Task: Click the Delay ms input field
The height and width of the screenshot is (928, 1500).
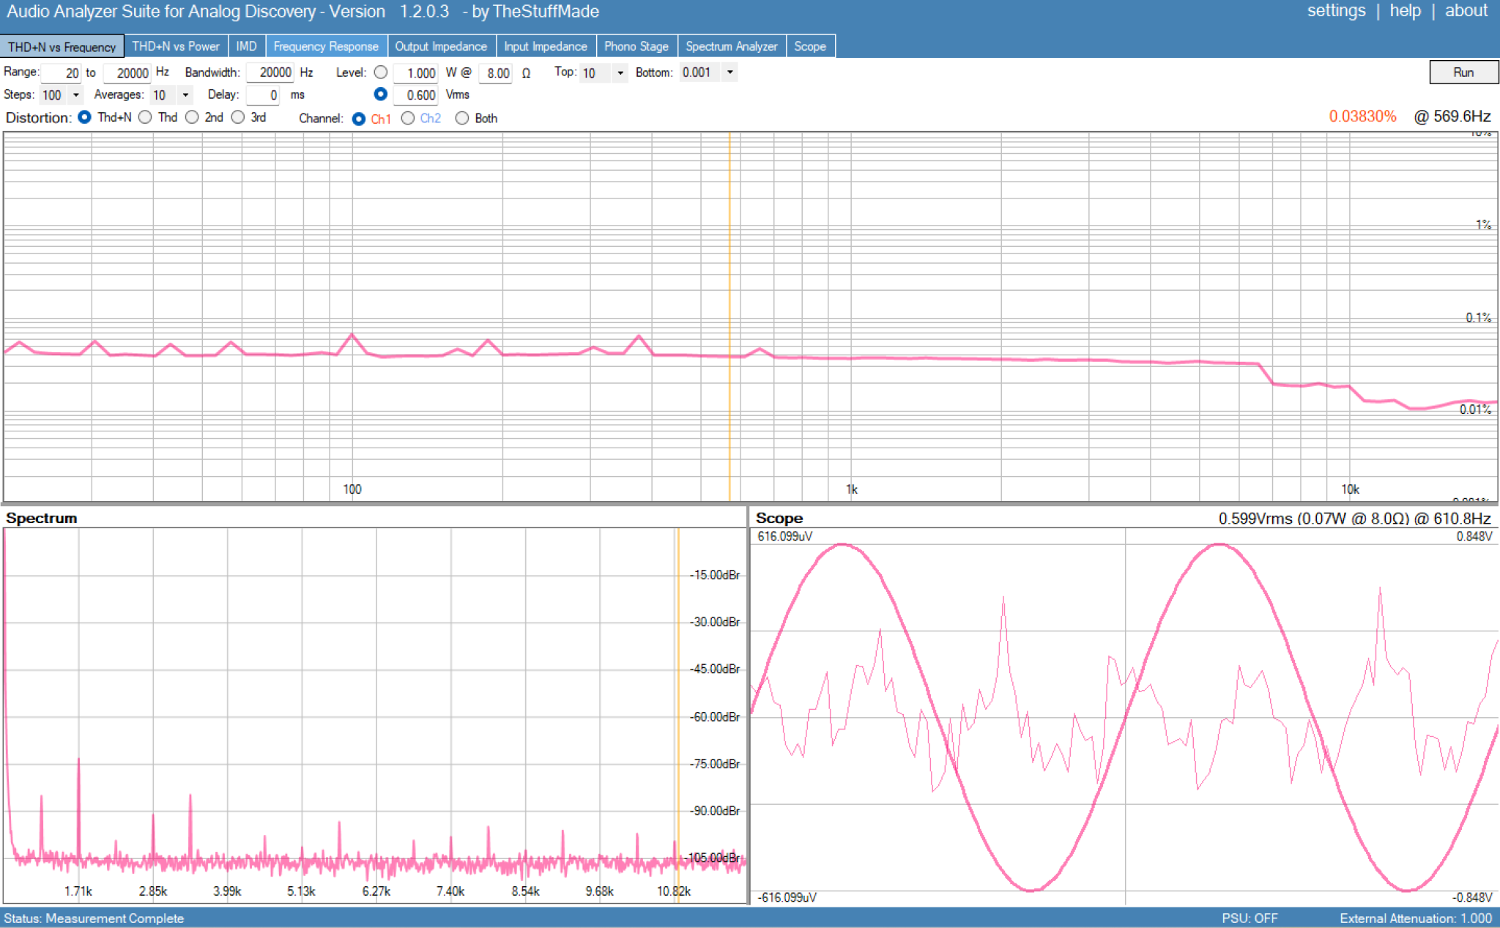Action: point(263,95)
